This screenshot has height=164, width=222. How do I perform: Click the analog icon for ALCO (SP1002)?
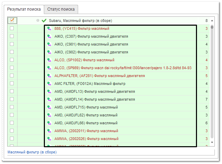point(49,60)
